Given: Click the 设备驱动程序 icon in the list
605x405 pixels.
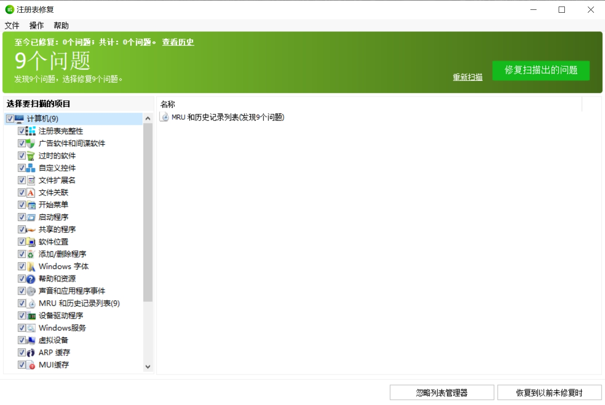Looking at the screenshot, I should pos(31,315).
